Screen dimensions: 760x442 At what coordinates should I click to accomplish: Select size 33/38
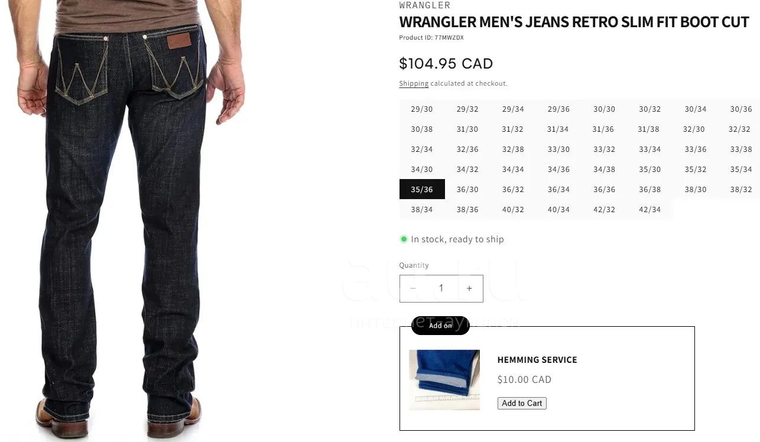pos(741,149)
